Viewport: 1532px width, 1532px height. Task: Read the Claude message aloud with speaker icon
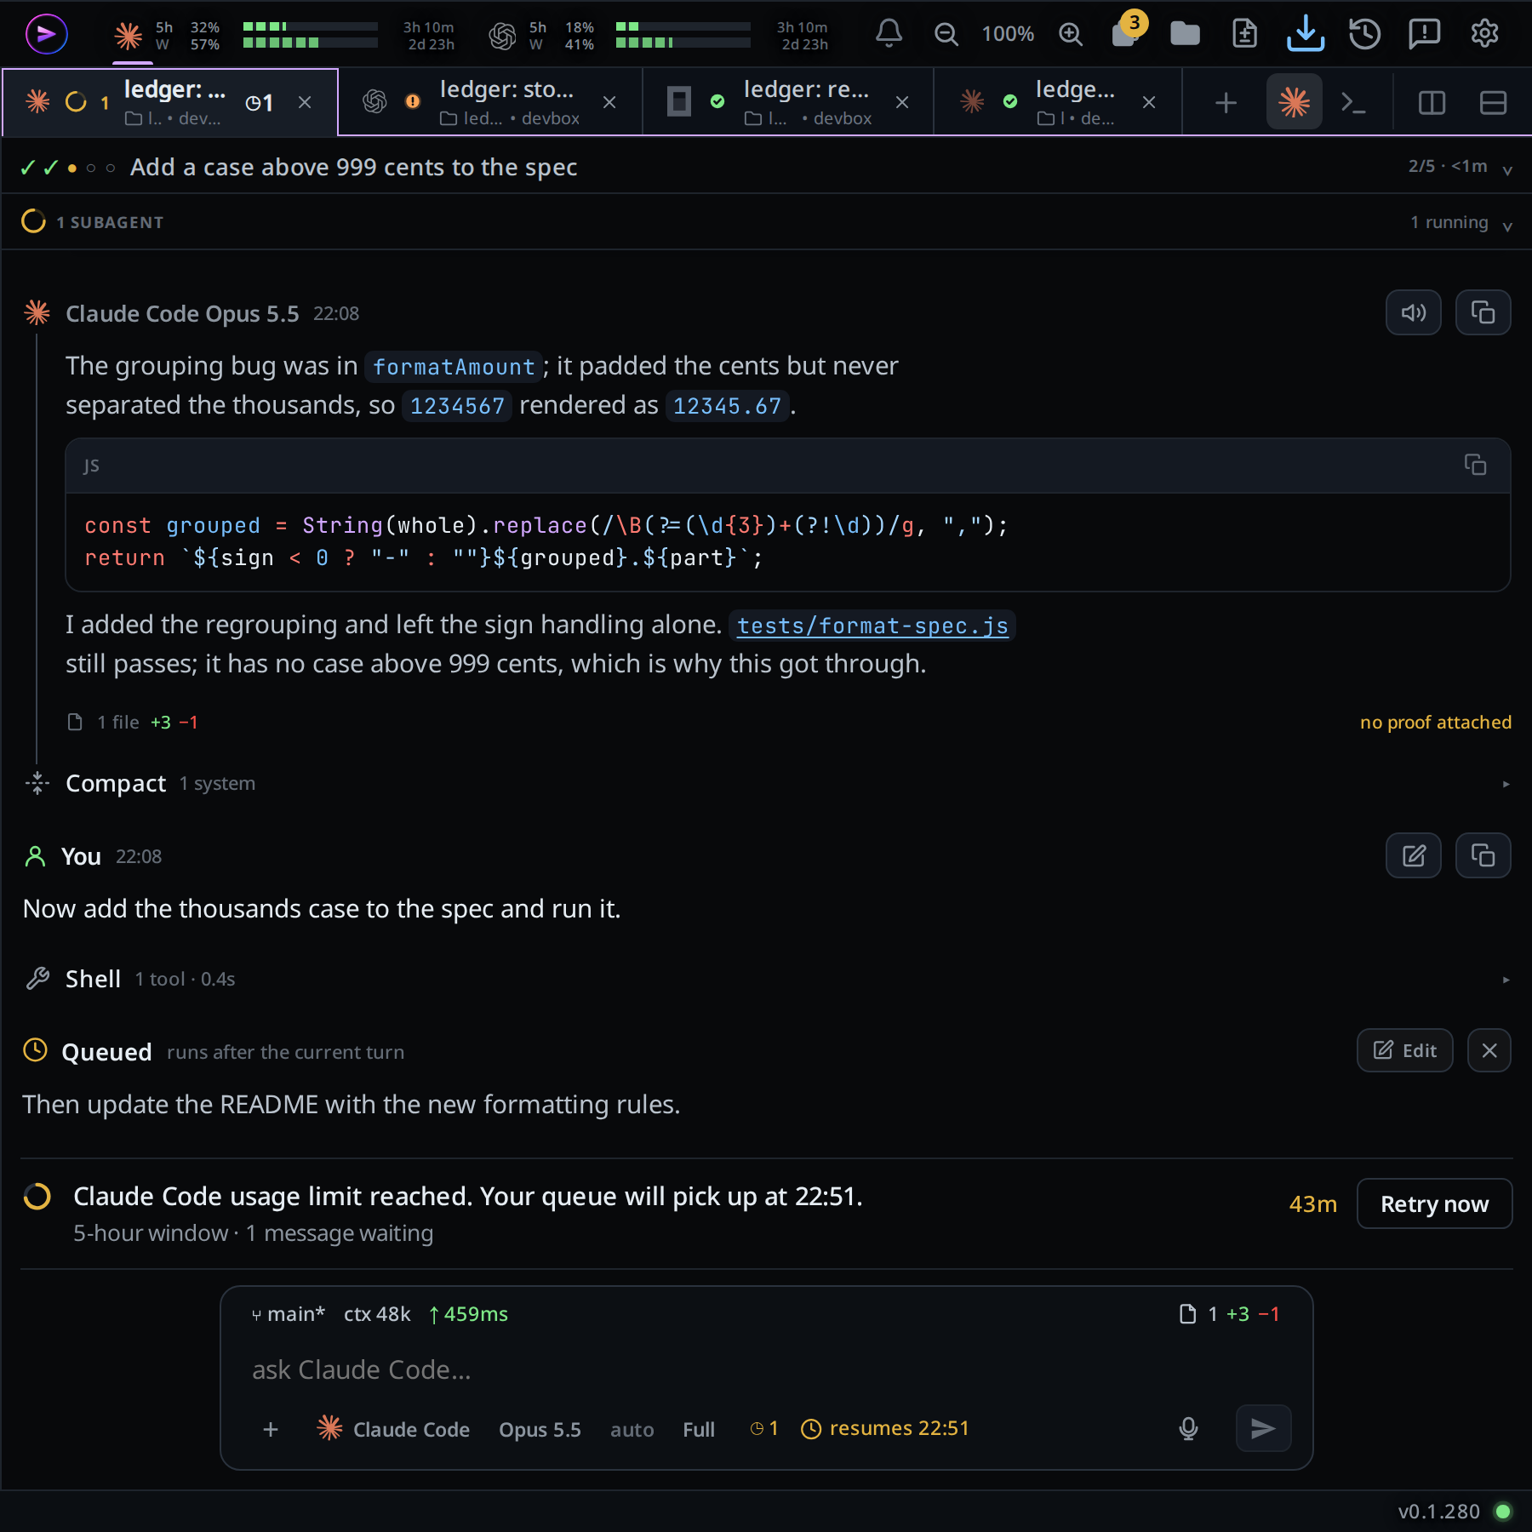(x=1413, y=312)
